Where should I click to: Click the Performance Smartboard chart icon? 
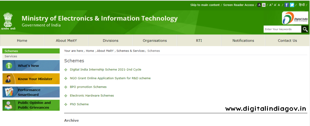pyautogui.click(x=9, y=92)
